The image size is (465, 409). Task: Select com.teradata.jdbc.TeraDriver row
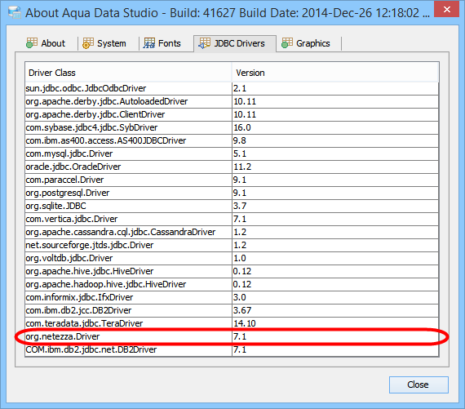click(x=232, y=323)
